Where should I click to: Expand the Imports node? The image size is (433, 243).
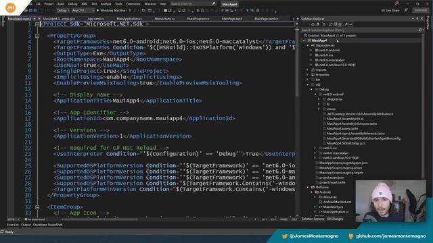[308, 70]
